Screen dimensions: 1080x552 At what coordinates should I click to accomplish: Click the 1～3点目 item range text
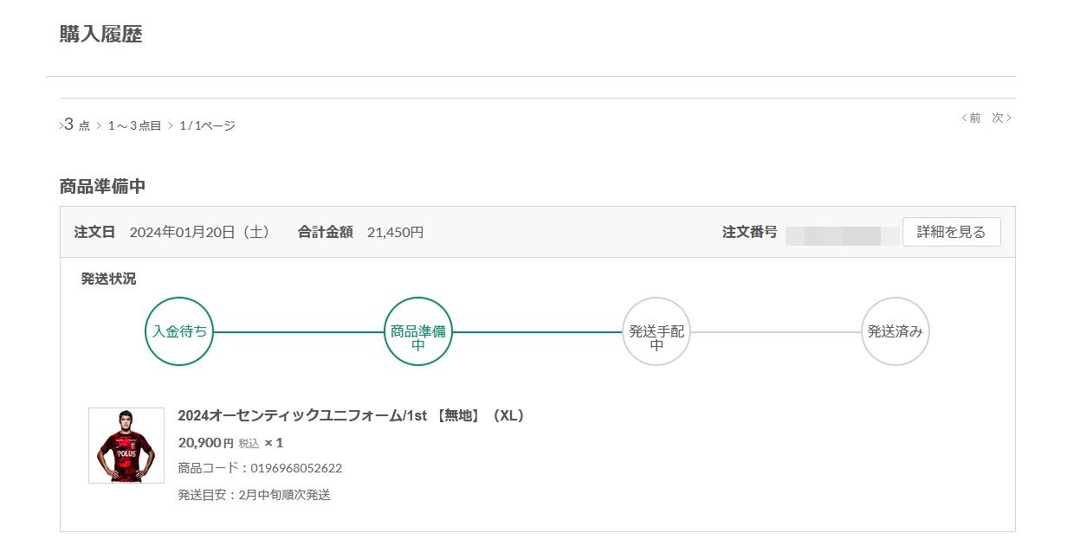point(134,125)
